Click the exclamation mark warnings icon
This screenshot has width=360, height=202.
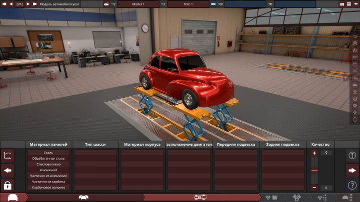(351, 155)
